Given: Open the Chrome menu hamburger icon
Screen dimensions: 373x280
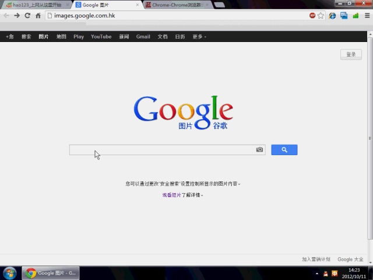Looking at the screenshot, I should [x=367, y=16].
